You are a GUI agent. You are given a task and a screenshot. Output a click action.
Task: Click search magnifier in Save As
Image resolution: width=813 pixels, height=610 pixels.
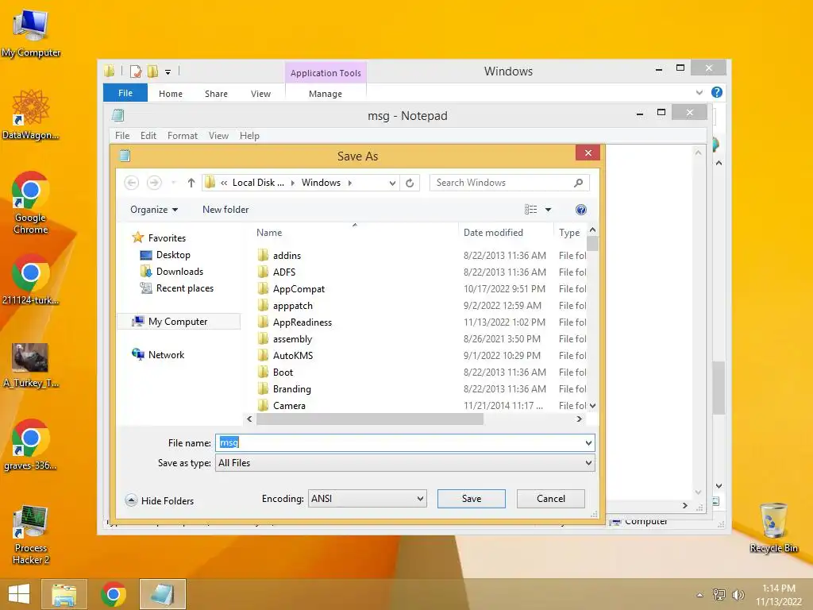[579, 183]
